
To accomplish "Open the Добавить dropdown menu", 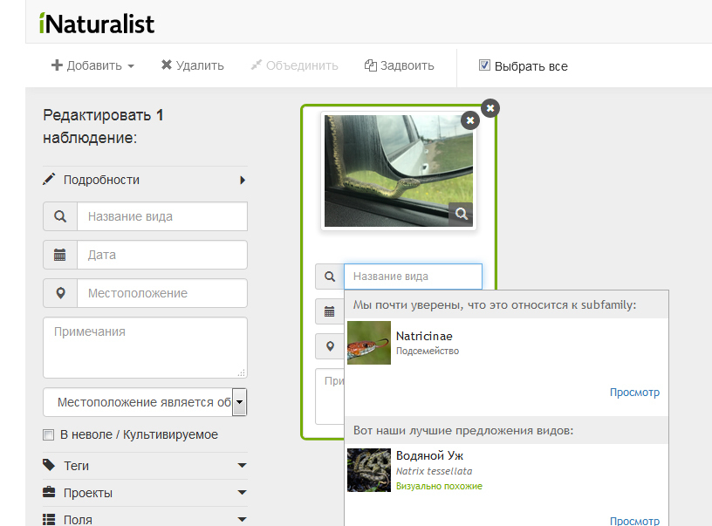I will click(92, 65).
